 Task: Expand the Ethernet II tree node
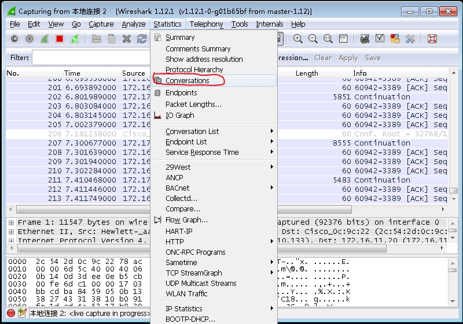click(x=11, y=232)
